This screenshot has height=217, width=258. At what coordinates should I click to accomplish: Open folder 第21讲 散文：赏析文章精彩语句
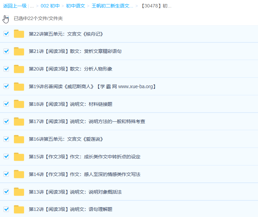(x=75, y=52)
